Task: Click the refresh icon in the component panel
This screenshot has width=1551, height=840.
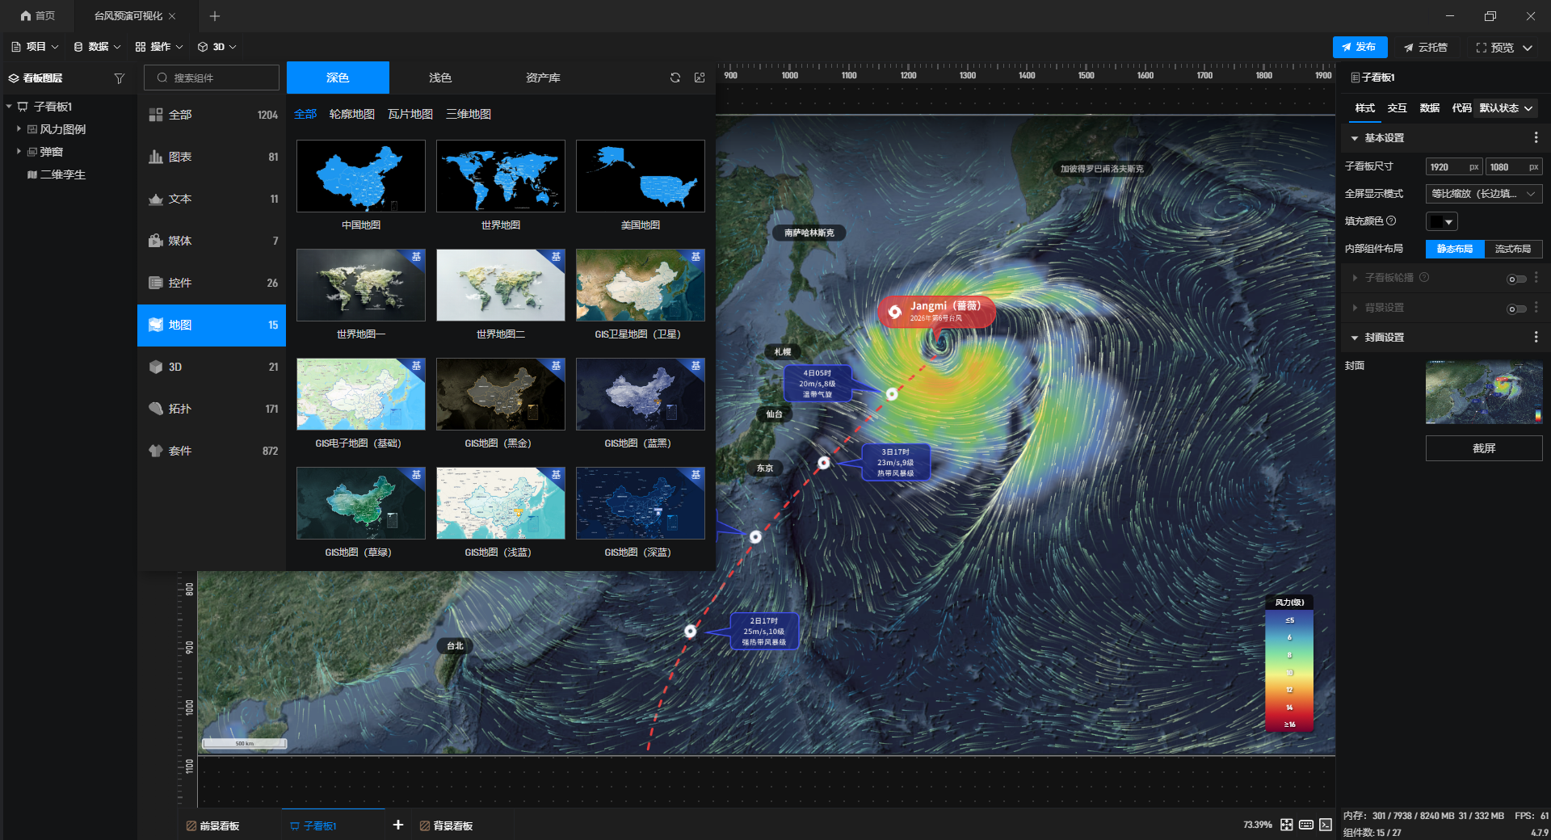Action: coord(675,78)
